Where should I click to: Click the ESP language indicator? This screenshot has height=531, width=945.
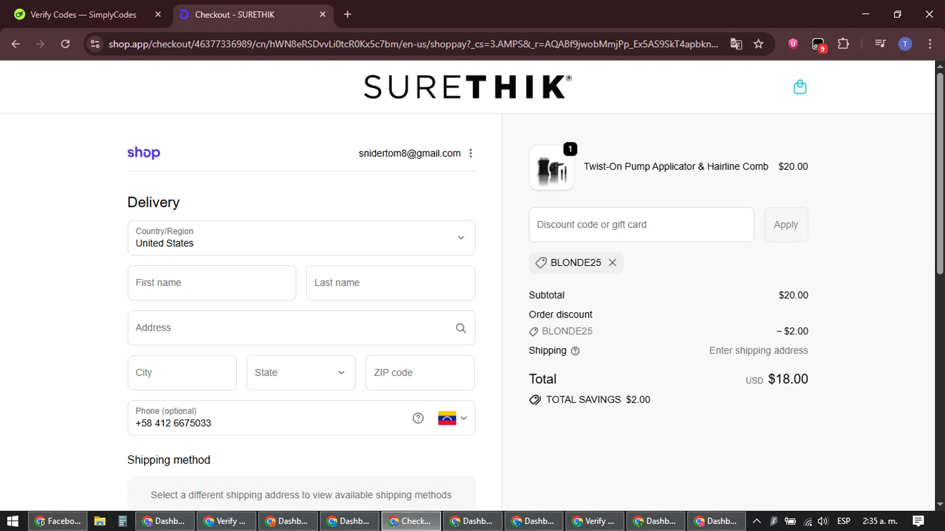(x=844, y=521)
